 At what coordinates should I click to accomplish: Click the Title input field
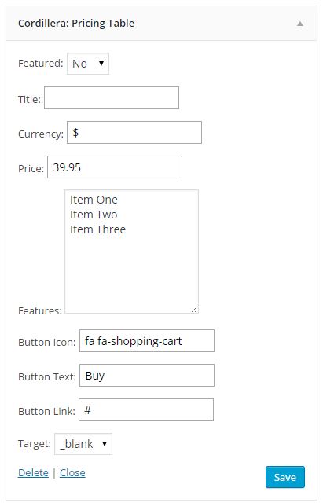click(112, 97)
